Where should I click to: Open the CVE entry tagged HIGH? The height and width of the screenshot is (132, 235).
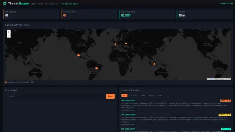[x=176, y=105]
